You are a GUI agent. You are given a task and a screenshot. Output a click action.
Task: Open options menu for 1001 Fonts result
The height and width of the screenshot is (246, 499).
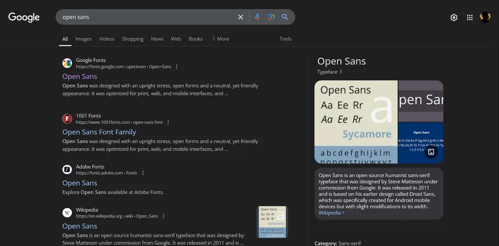(168, 122)
